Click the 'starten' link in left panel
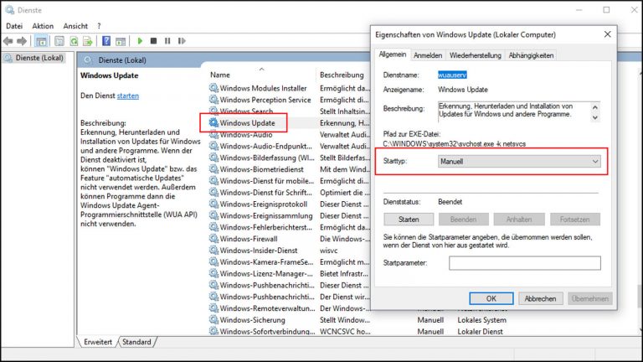The width and height of the screenshot is (643, 362). coord(128,96)
